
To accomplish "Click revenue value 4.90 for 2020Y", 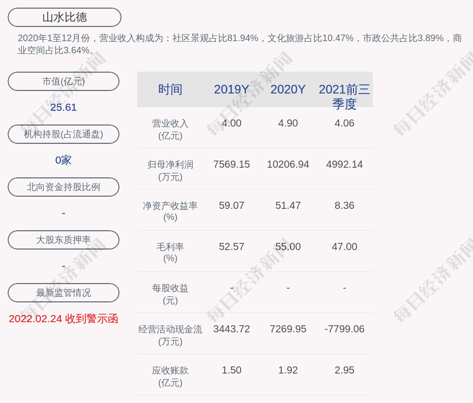I will (x=288, y=123).
